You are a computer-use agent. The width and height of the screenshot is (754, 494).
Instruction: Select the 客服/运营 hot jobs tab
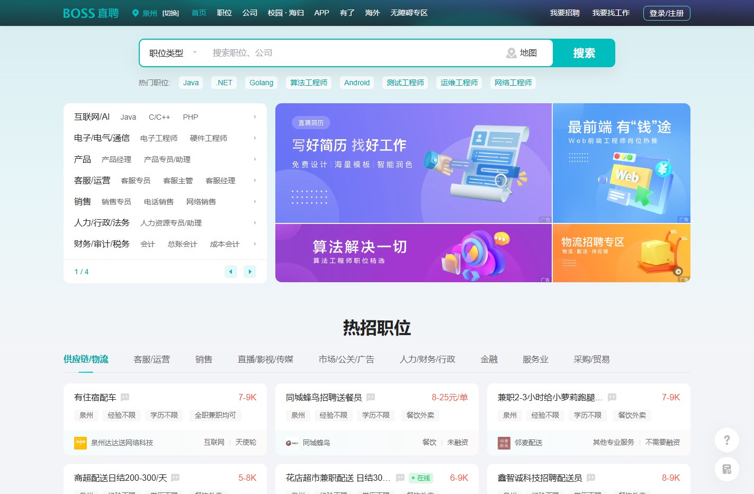tap(152, 359)
